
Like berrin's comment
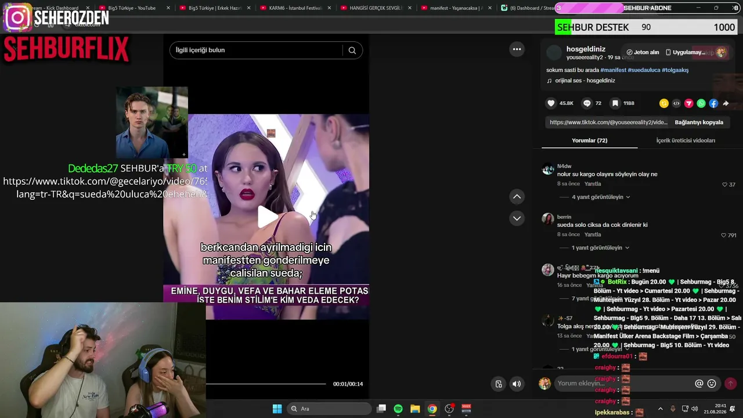[723, 235]
